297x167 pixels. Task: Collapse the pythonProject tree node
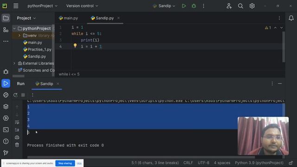click(14, 28)
